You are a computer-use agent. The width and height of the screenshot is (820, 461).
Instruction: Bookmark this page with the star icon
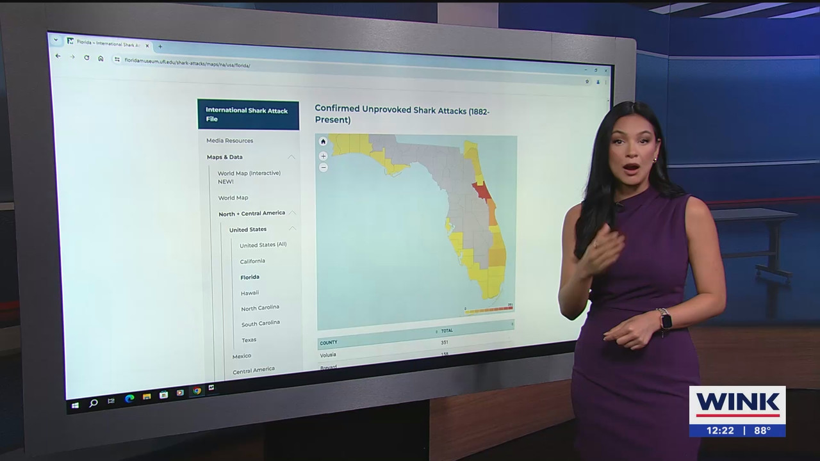tap(587, 81)
